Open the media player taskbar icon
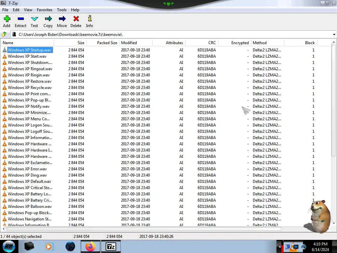The image size is (337, 253). 49,246
